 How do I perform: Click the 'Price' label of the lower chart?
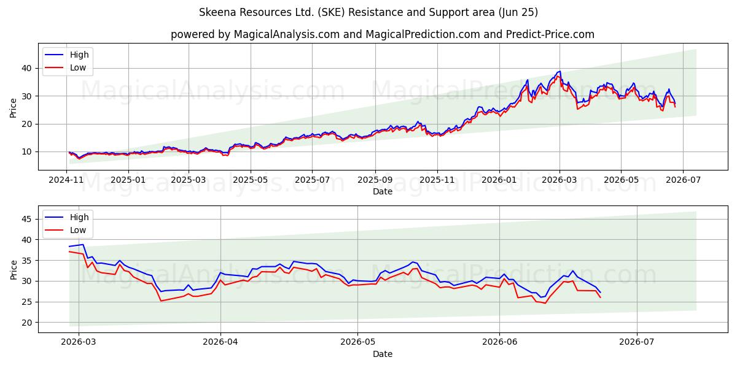[14, 269]
